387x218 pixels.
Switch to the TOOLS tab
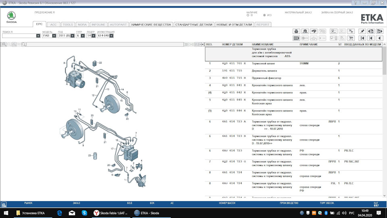(68, 25)
